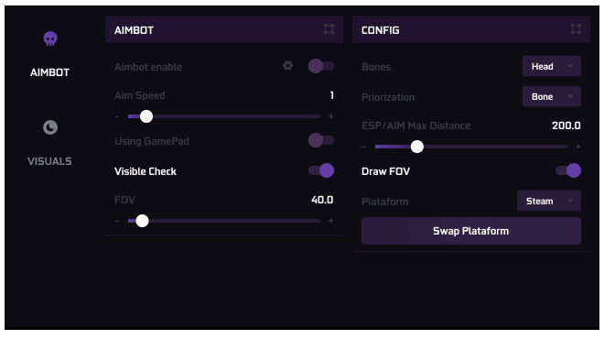Open the Bones dropdown showing Head
This screenshot has height=339, width=604.
click(x=552, y=66)
